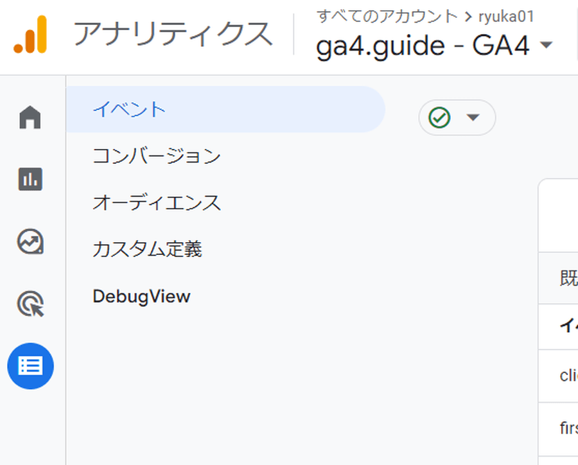Go to Home in the left sidebar

30,118
